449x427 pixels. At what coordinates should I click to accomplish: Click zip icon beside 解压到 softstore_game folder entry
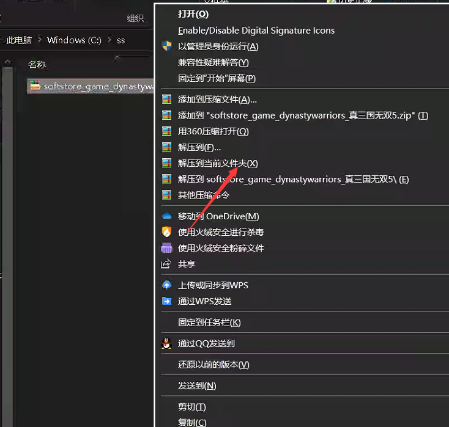click(166, 180)
